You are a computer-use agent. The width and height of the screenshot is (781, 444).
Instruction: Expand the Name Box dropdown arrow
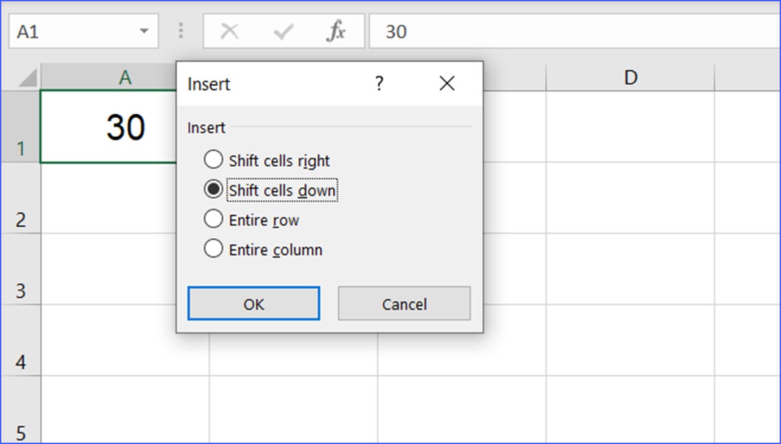pyautogui.click(x=143, y=32)
